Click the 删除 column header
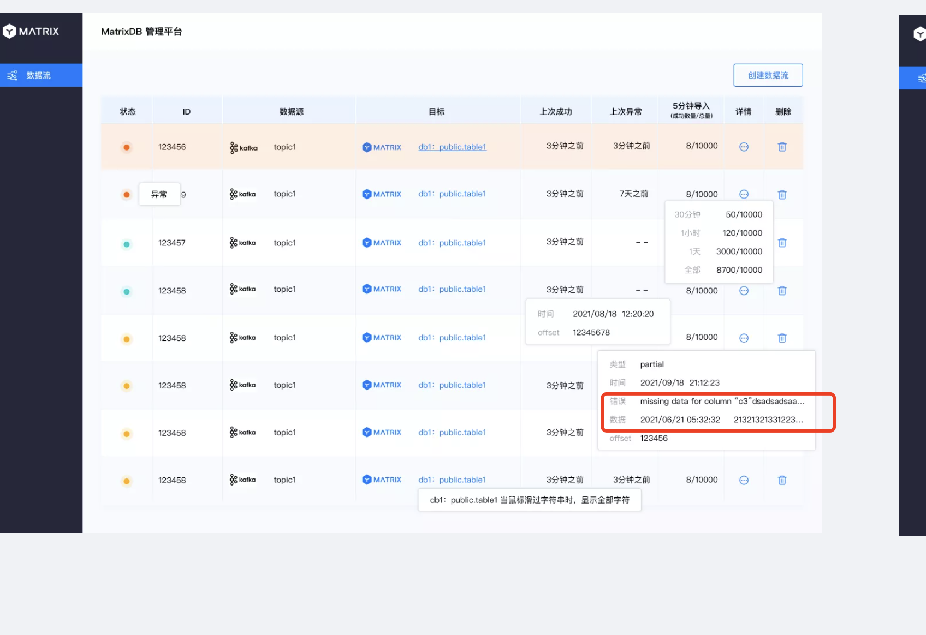926x635 pixels. 783,111
